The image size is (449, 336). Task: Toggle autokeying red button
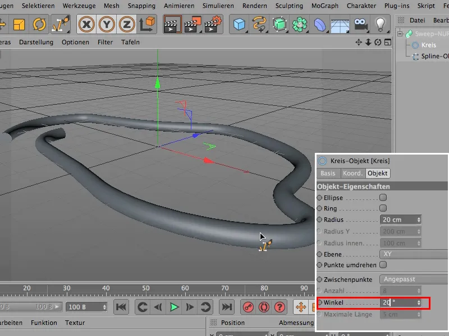[x=264, y=307]
